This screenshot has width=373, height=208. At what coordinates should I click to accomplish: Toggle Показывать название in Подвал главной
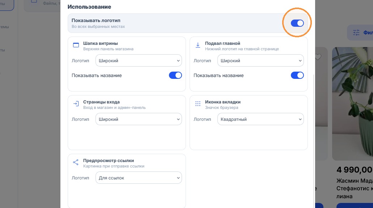coord(297,75)
